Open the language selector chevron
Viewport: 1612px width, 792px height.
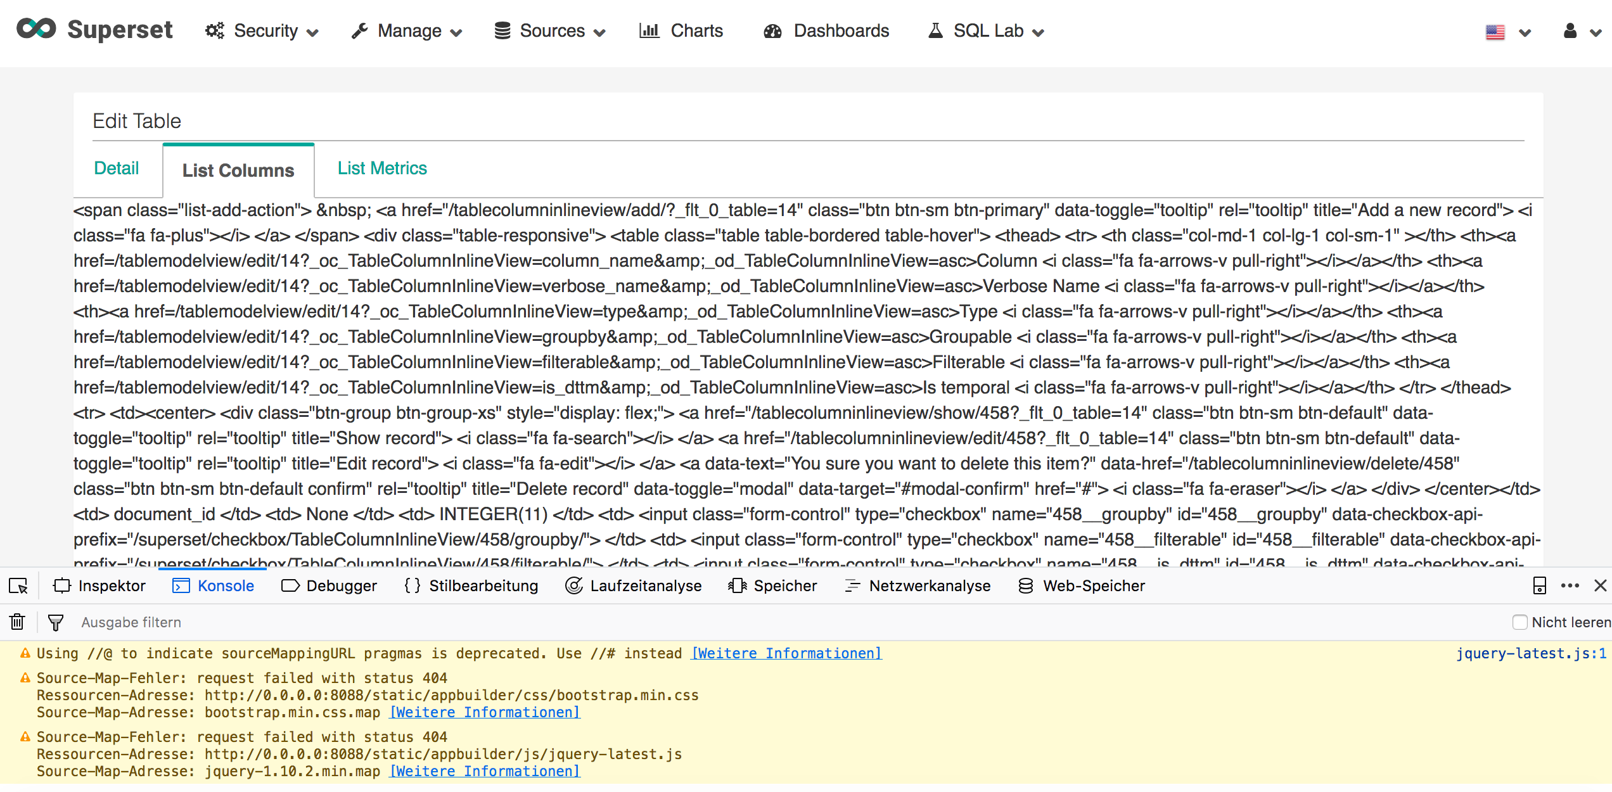pyautogui.click(x=1525, y=33)
